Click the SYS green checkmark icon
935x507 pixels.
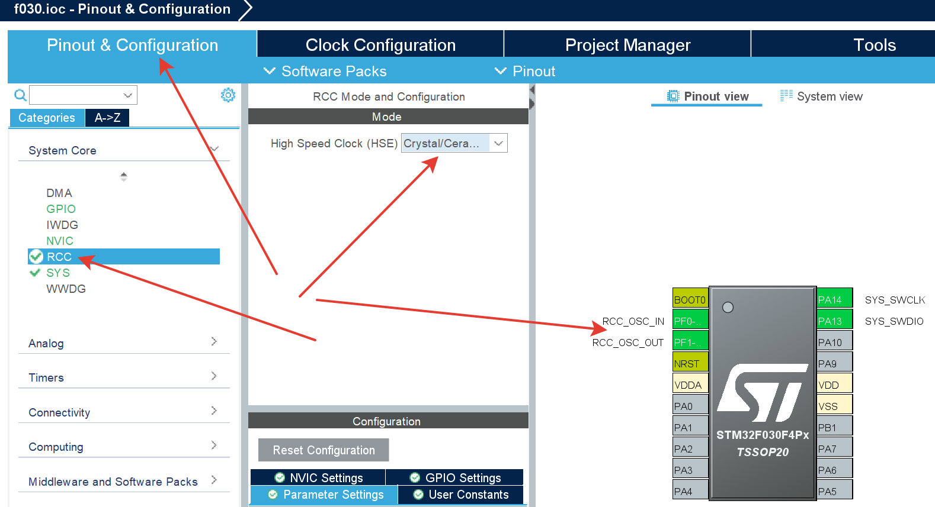[35, 273]
